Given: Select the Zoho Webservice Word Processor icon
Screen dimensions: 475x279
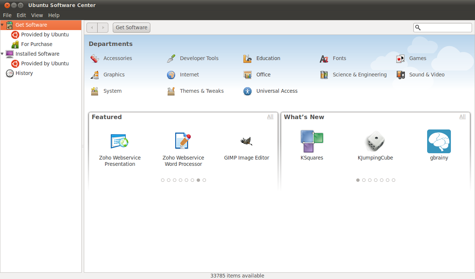Looking at the screenshot, I should pyautogui.click(x=183, y=141).
